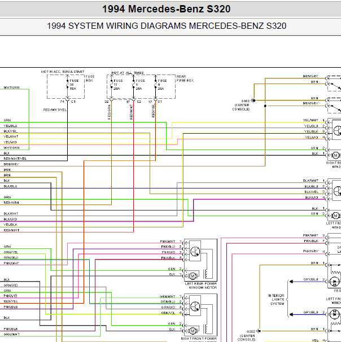Click the PNK/BLK pin 7 label on the right side
This screenshot has height=342, width=341.
[311, 241]
